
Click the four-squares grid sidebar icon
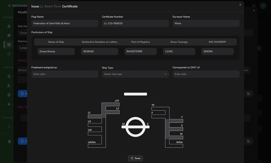coord(9,54)
